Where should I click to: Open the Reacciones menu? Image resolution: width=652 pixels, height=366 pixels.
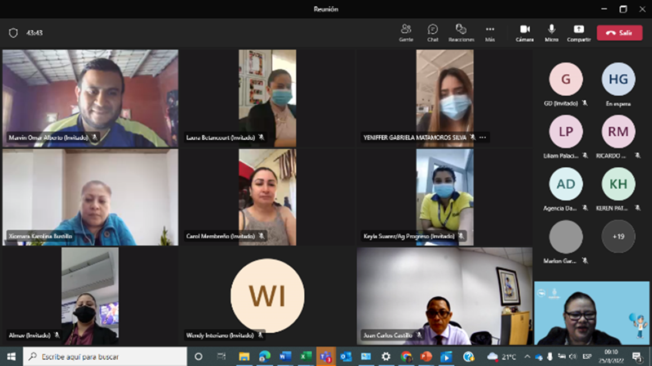coord(461,33)
